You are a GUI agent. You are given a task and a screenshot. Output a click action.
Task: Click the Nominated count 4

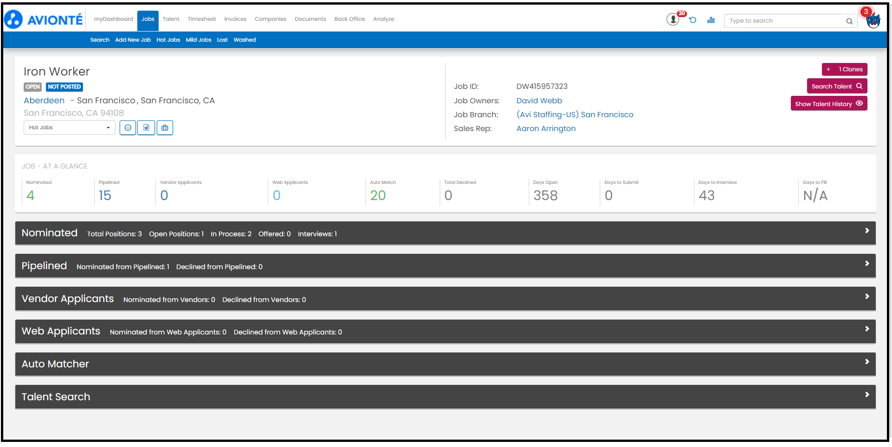tap(31, 195)
